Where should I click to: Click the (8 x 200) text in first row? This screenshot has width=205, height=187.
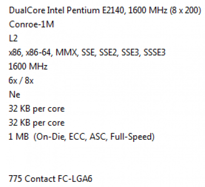(x=186, y=11)
